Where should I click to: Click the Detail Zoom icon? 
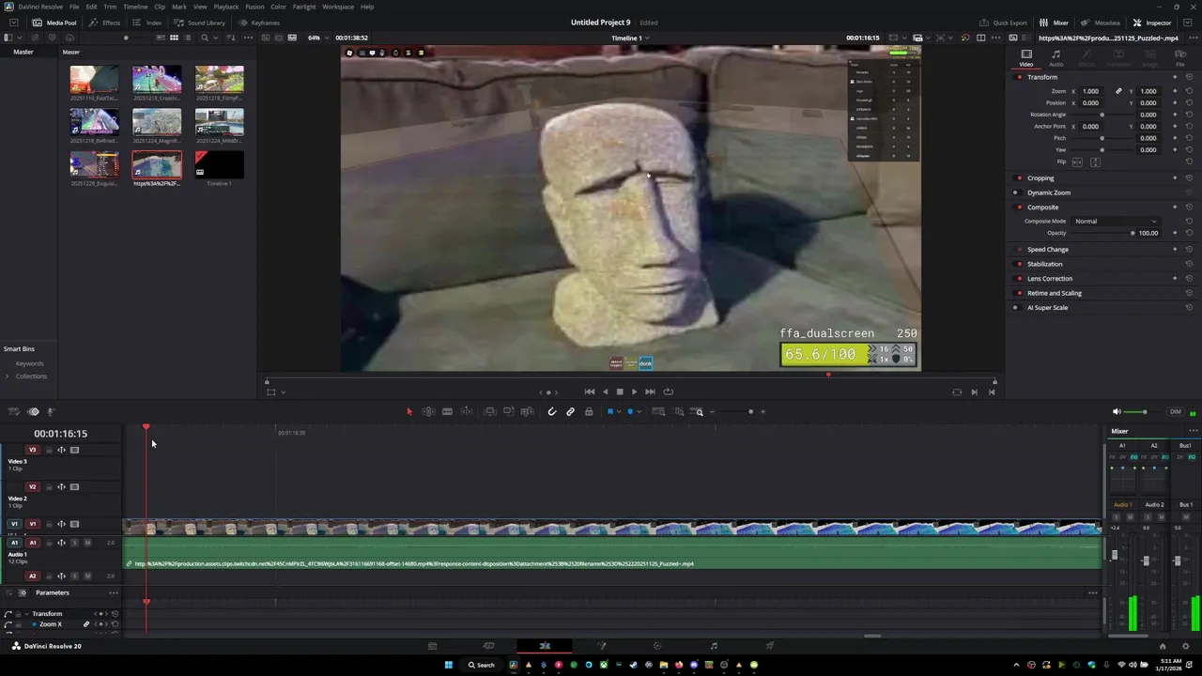679,411
